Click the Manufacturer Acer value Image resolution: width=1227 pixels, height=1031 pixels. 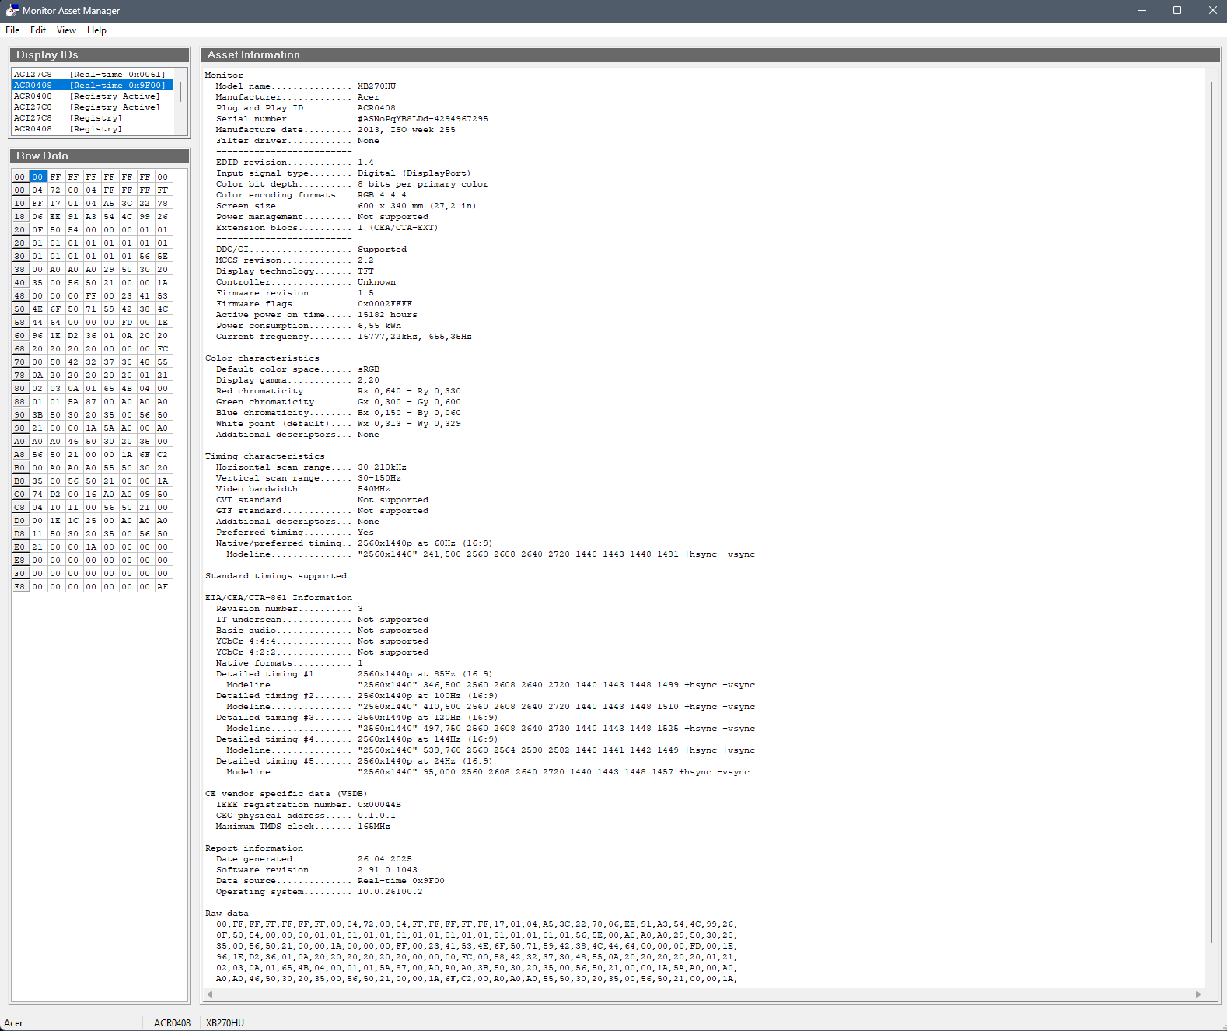[x=369, y=97]
